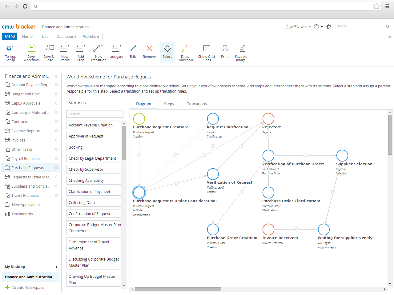Click the New Transition icon
This screenshot has width=394, height=295.
point(98,52)
